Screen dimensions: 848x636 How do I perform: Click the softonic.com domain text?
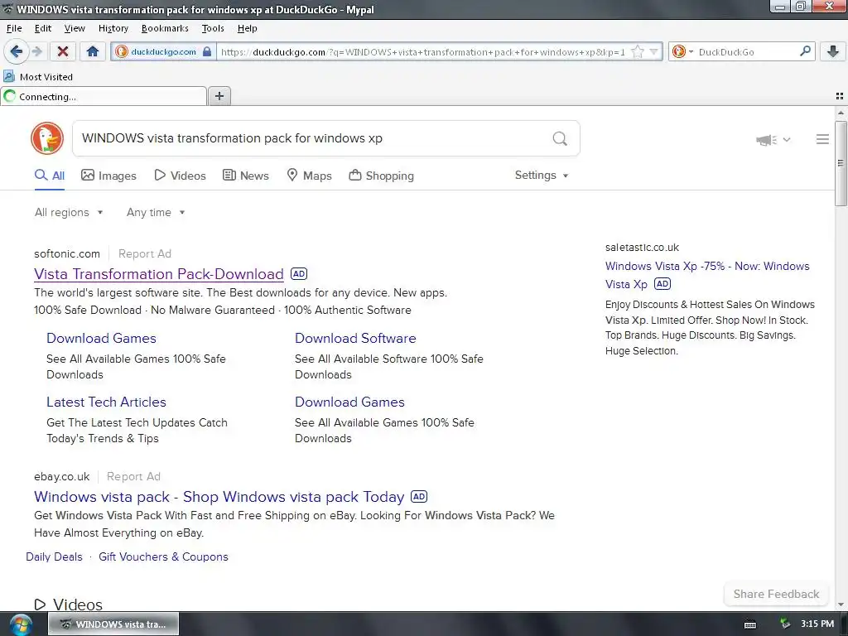(67, 253)
